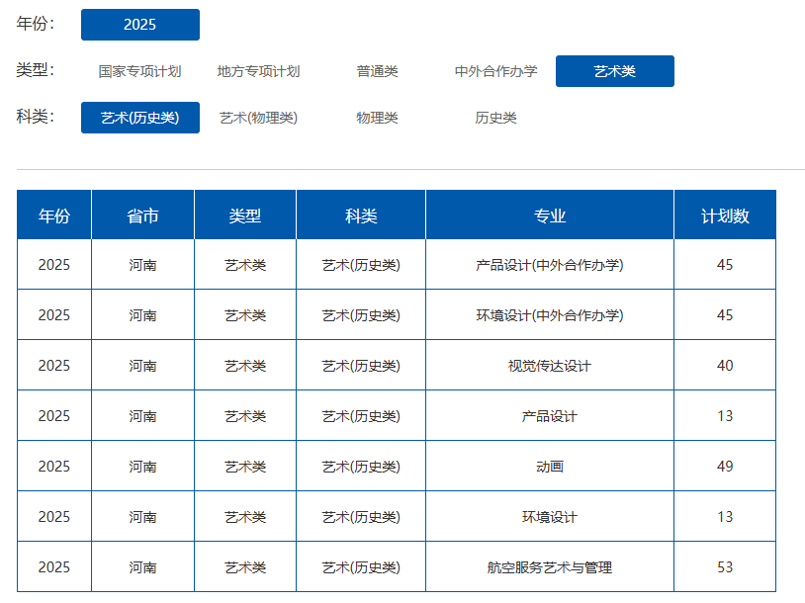Click the 环境设计(中外合作办学) major cell
The height and width of the screenshot is (603, 805).
click(550, 315)
